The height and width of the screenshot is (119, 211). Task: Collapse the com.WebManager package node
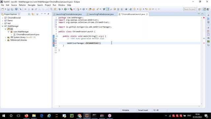click(x=8, y=32)
